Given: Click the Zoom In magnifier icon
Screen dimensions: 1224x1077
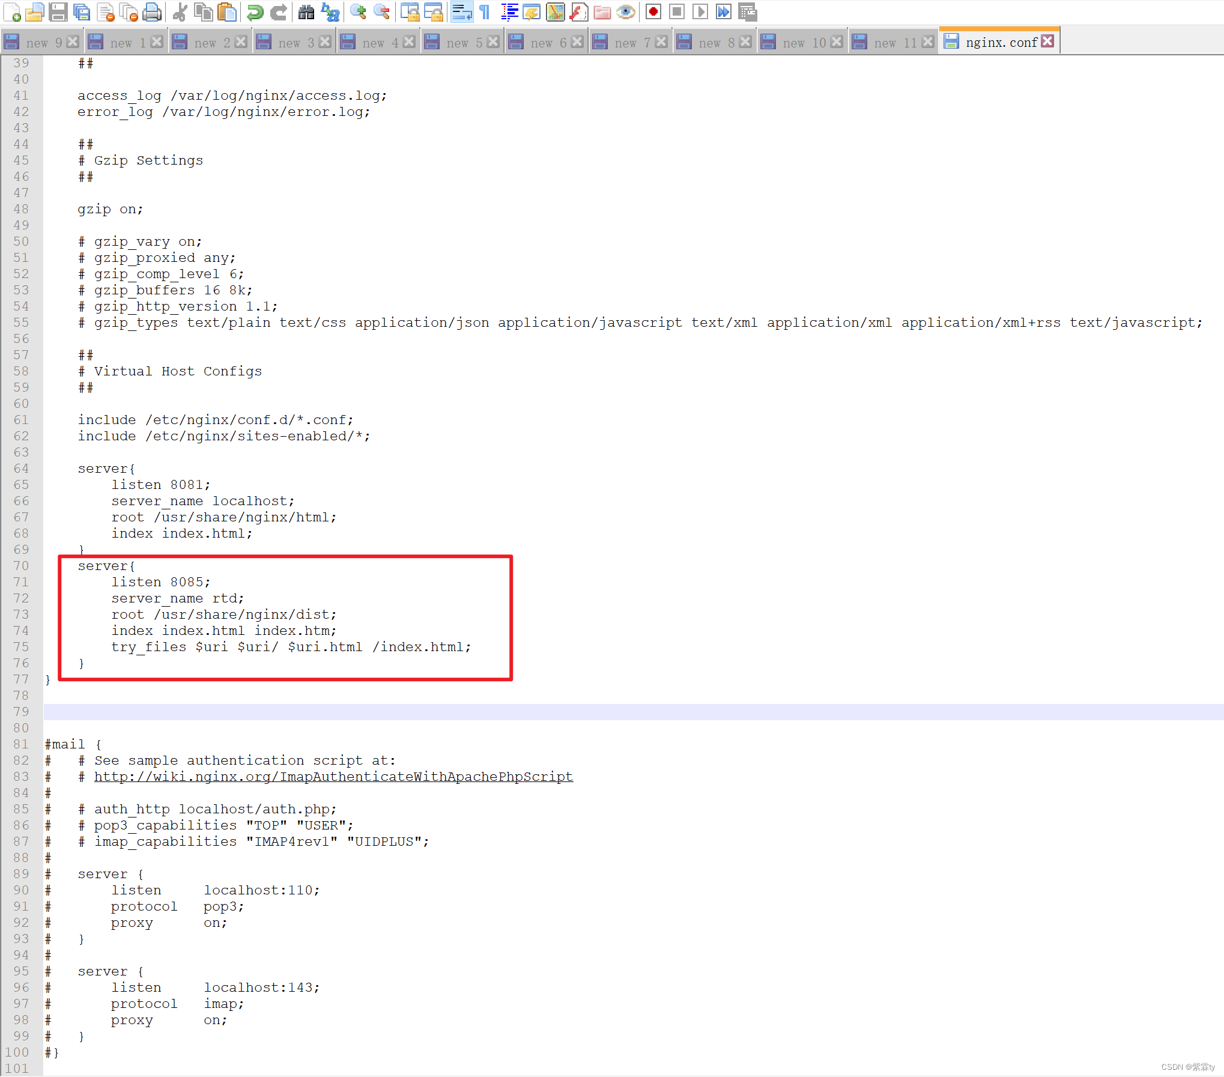Looking at the screenshot, I should coord(359,11).
